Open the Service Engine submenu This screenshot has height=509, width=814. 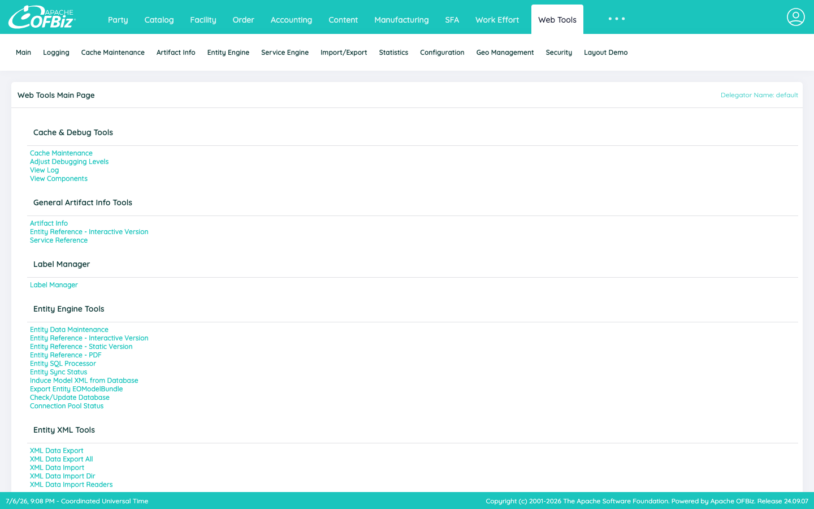point(285,53)
